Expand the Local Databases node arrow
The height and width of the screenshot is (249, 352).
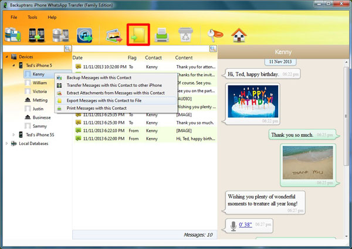6,143
